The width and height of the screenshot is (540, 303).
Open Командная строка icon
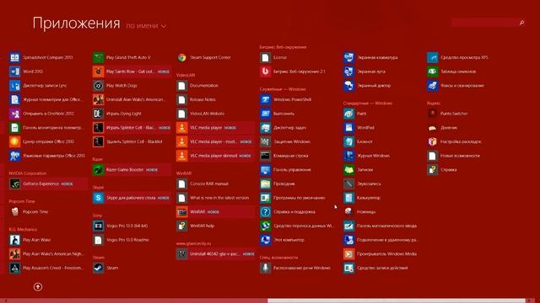(x=266, y=156)
